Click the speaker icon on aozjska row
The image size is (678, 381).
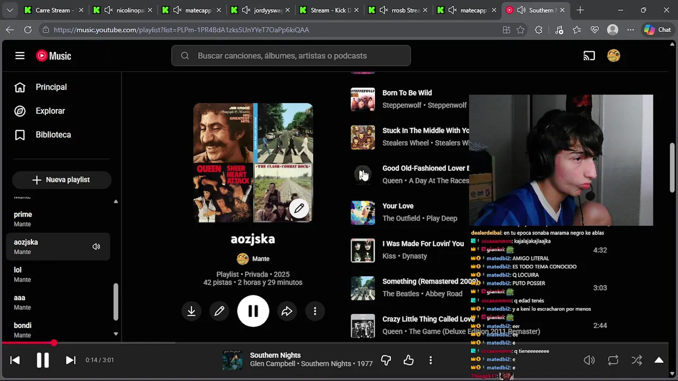pos(96,247)
